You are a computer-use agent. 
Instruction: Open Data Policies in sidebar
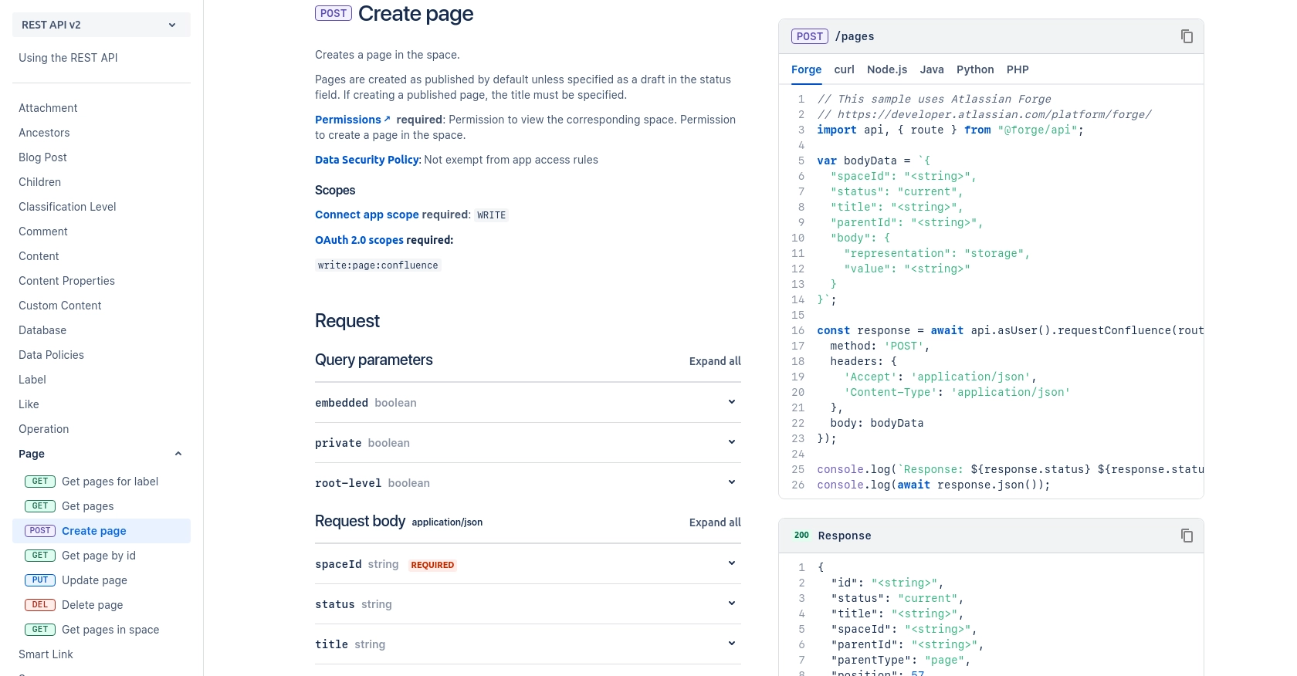point(51,355)
